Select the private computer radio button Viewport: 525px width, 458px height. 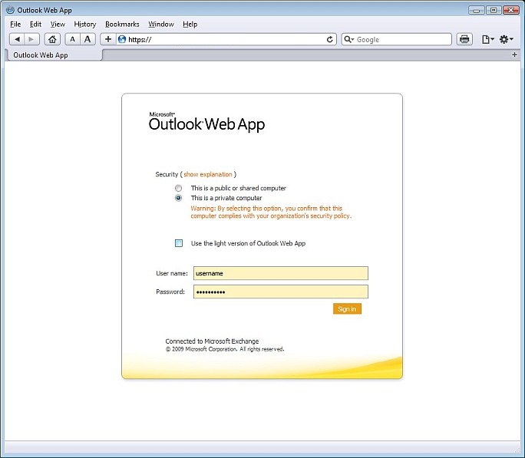point(179,198)
